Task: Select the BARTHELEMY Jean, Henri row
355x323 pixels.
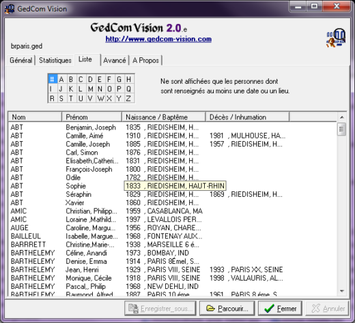Action: pyautogui.click(x=172, y=270)
